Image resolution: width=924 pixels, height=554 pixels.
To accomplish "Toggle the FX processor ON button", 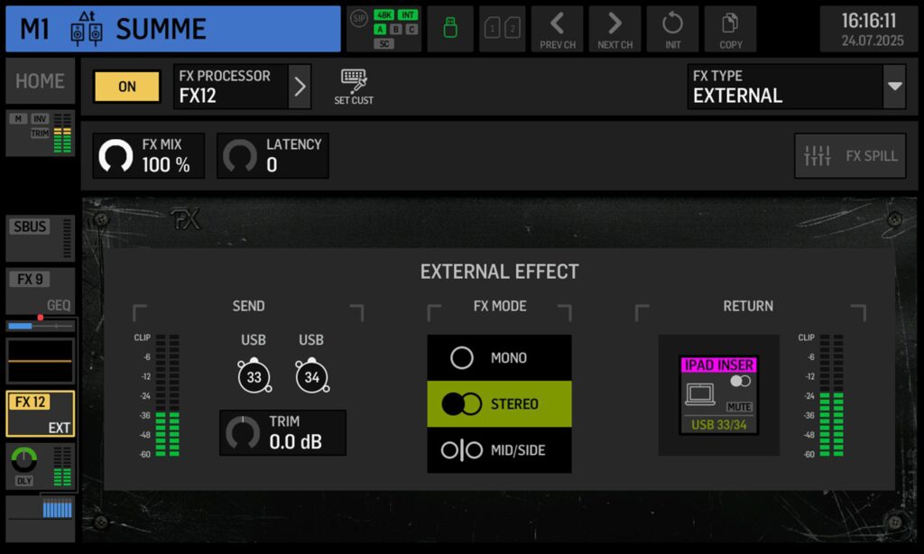I will pyautogui.click(x=127, y=87).
